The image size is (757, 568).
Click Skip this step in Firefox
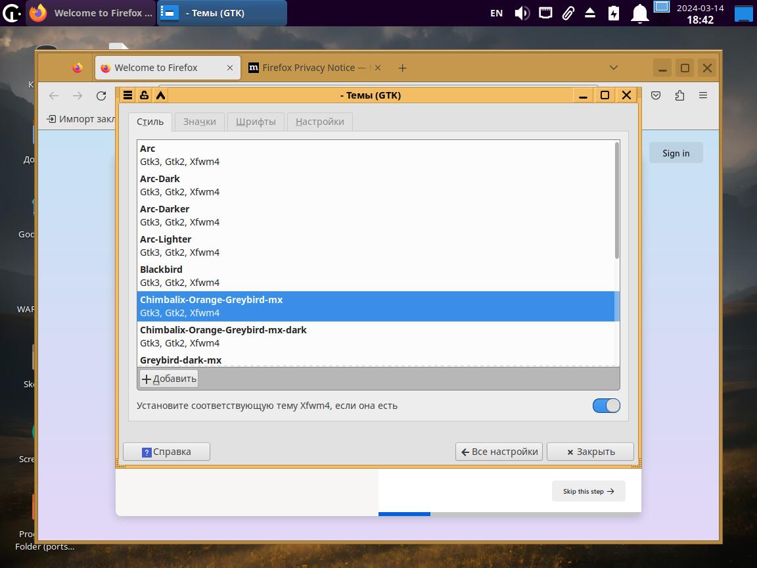589,491
